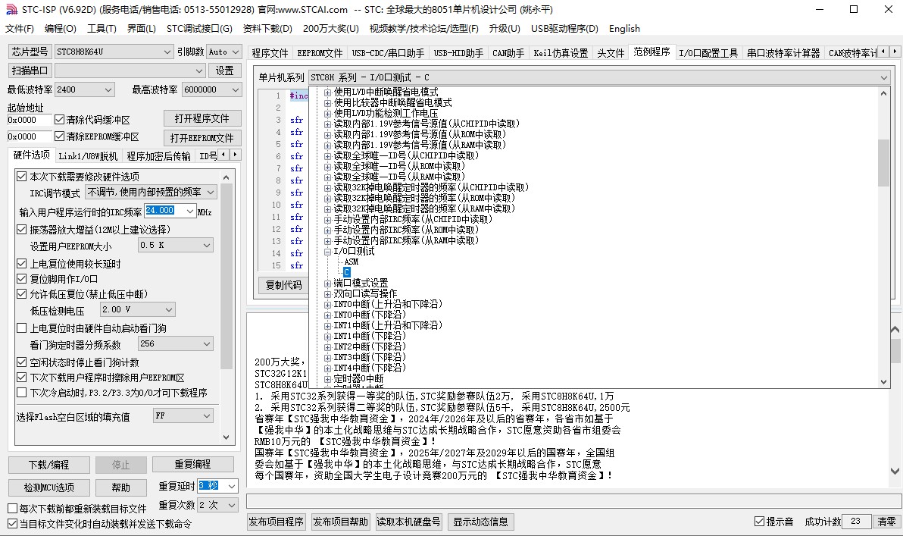
Task: Collapse the I/O口测试 tree node
Action: tap(328, 251)
